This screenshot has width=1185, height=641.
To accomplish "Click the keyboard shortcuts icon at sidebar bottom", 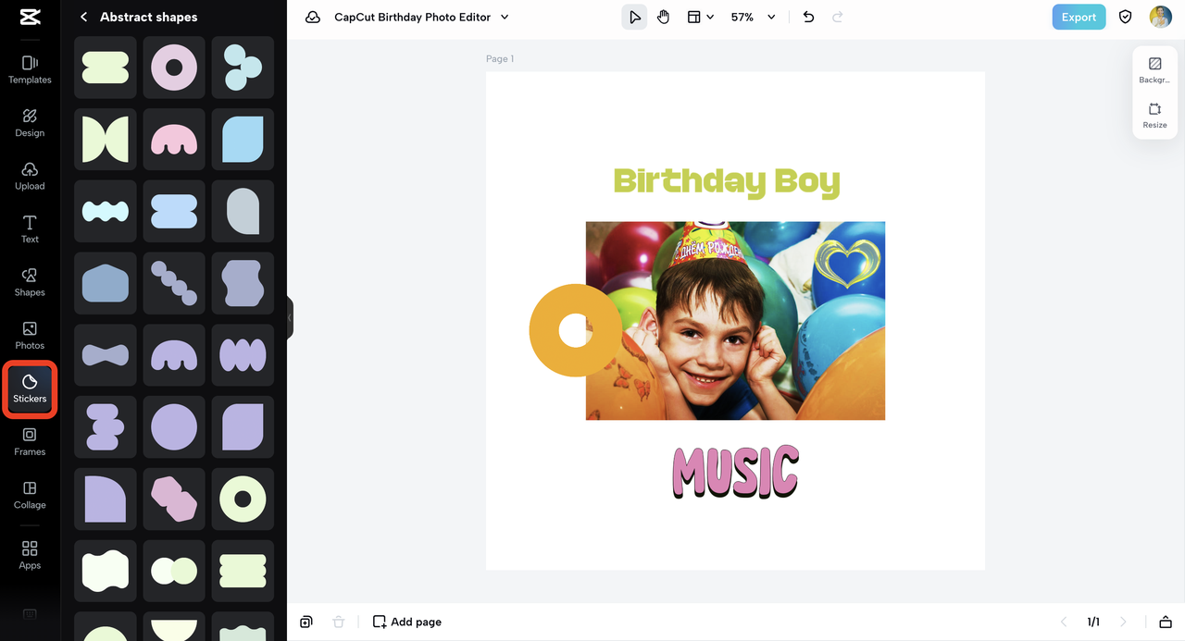I will 30,614.
